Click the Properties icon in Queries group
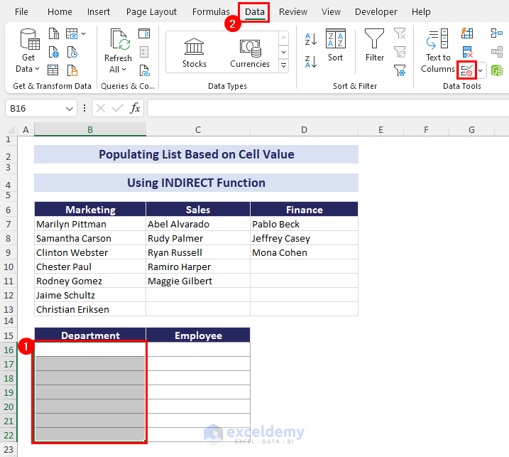This screenshot has height=457, width=509. (x=144, y=52)
